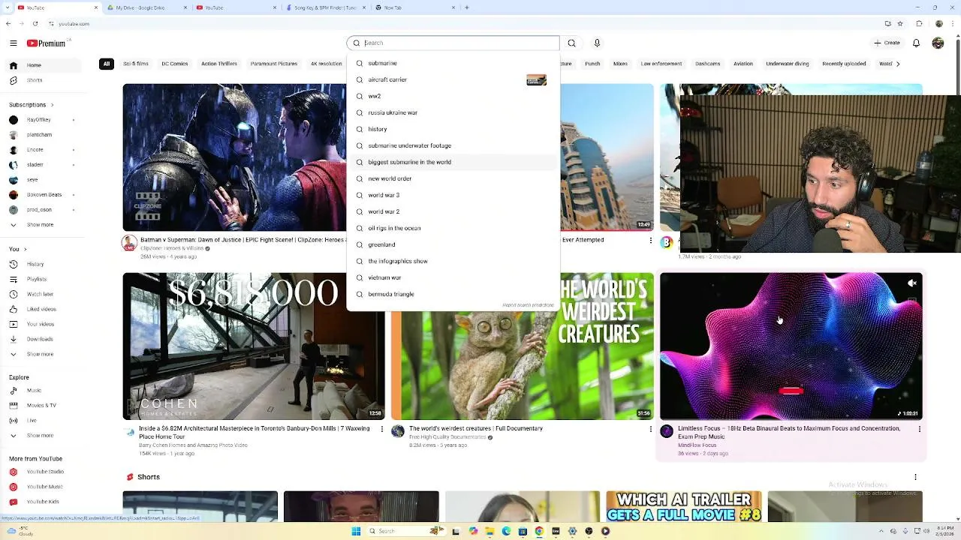Choose 'the infographics show' suggestion
This screenshot has height=540, width=961.
coord(453,261)
